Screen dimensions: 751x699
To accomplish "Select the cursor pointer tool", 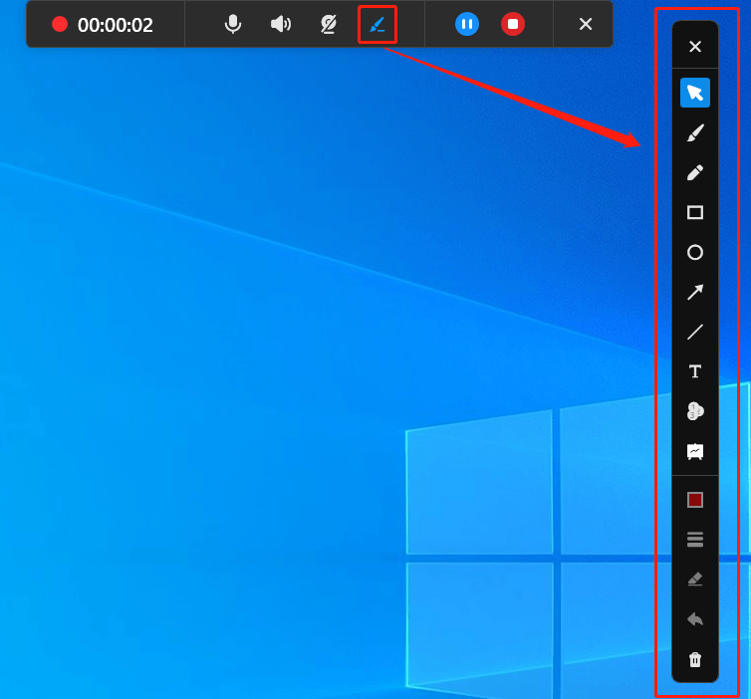I will 695,93.
